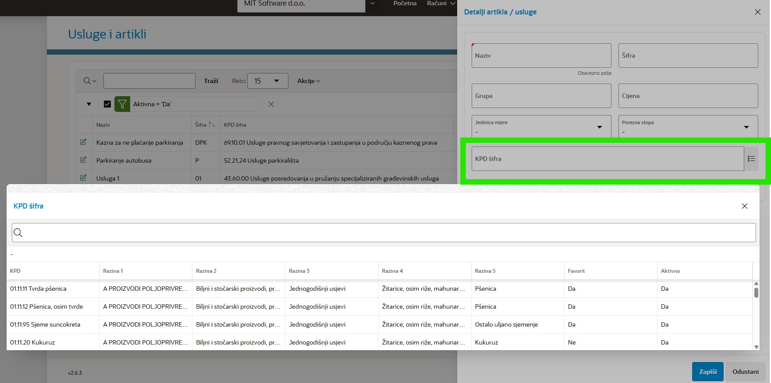The height and width of the screenshot is (383, 771).
Task: Click the green filter funnel icon
Action: tap(122, 104)
